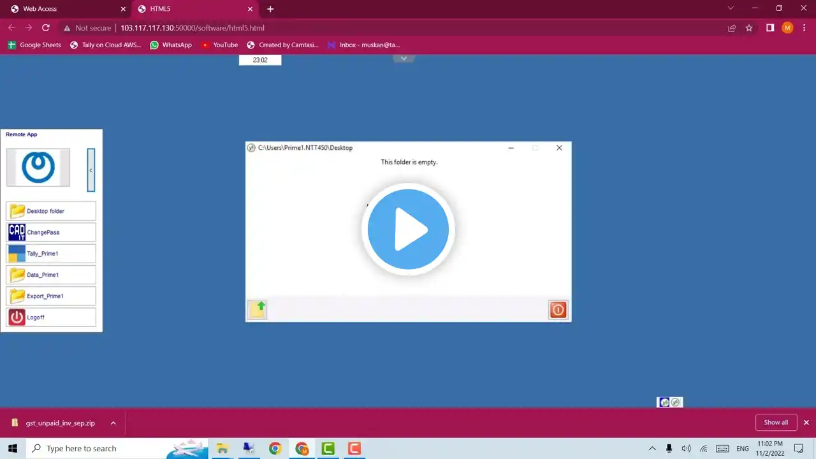
Task: Open the Desktop folder remote app
Action: click(51, 211)
